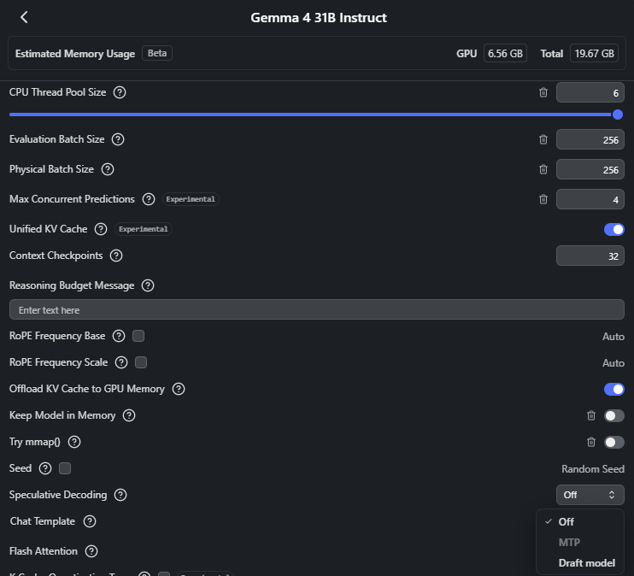Open help for RoPE Frequency Scale
Viewport: 634px width, 576px height.
point(120,362)
